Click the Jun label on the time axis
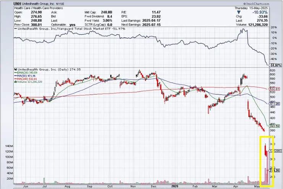 [x=26, y=186]
